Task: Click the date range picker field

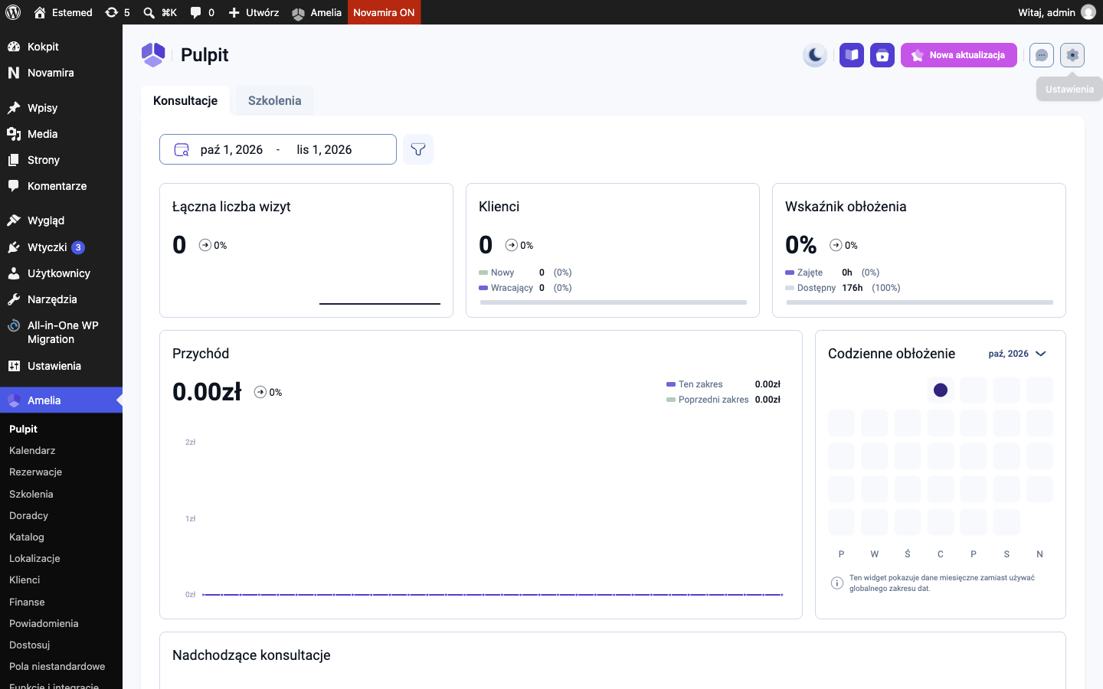Action: (278, 149)
